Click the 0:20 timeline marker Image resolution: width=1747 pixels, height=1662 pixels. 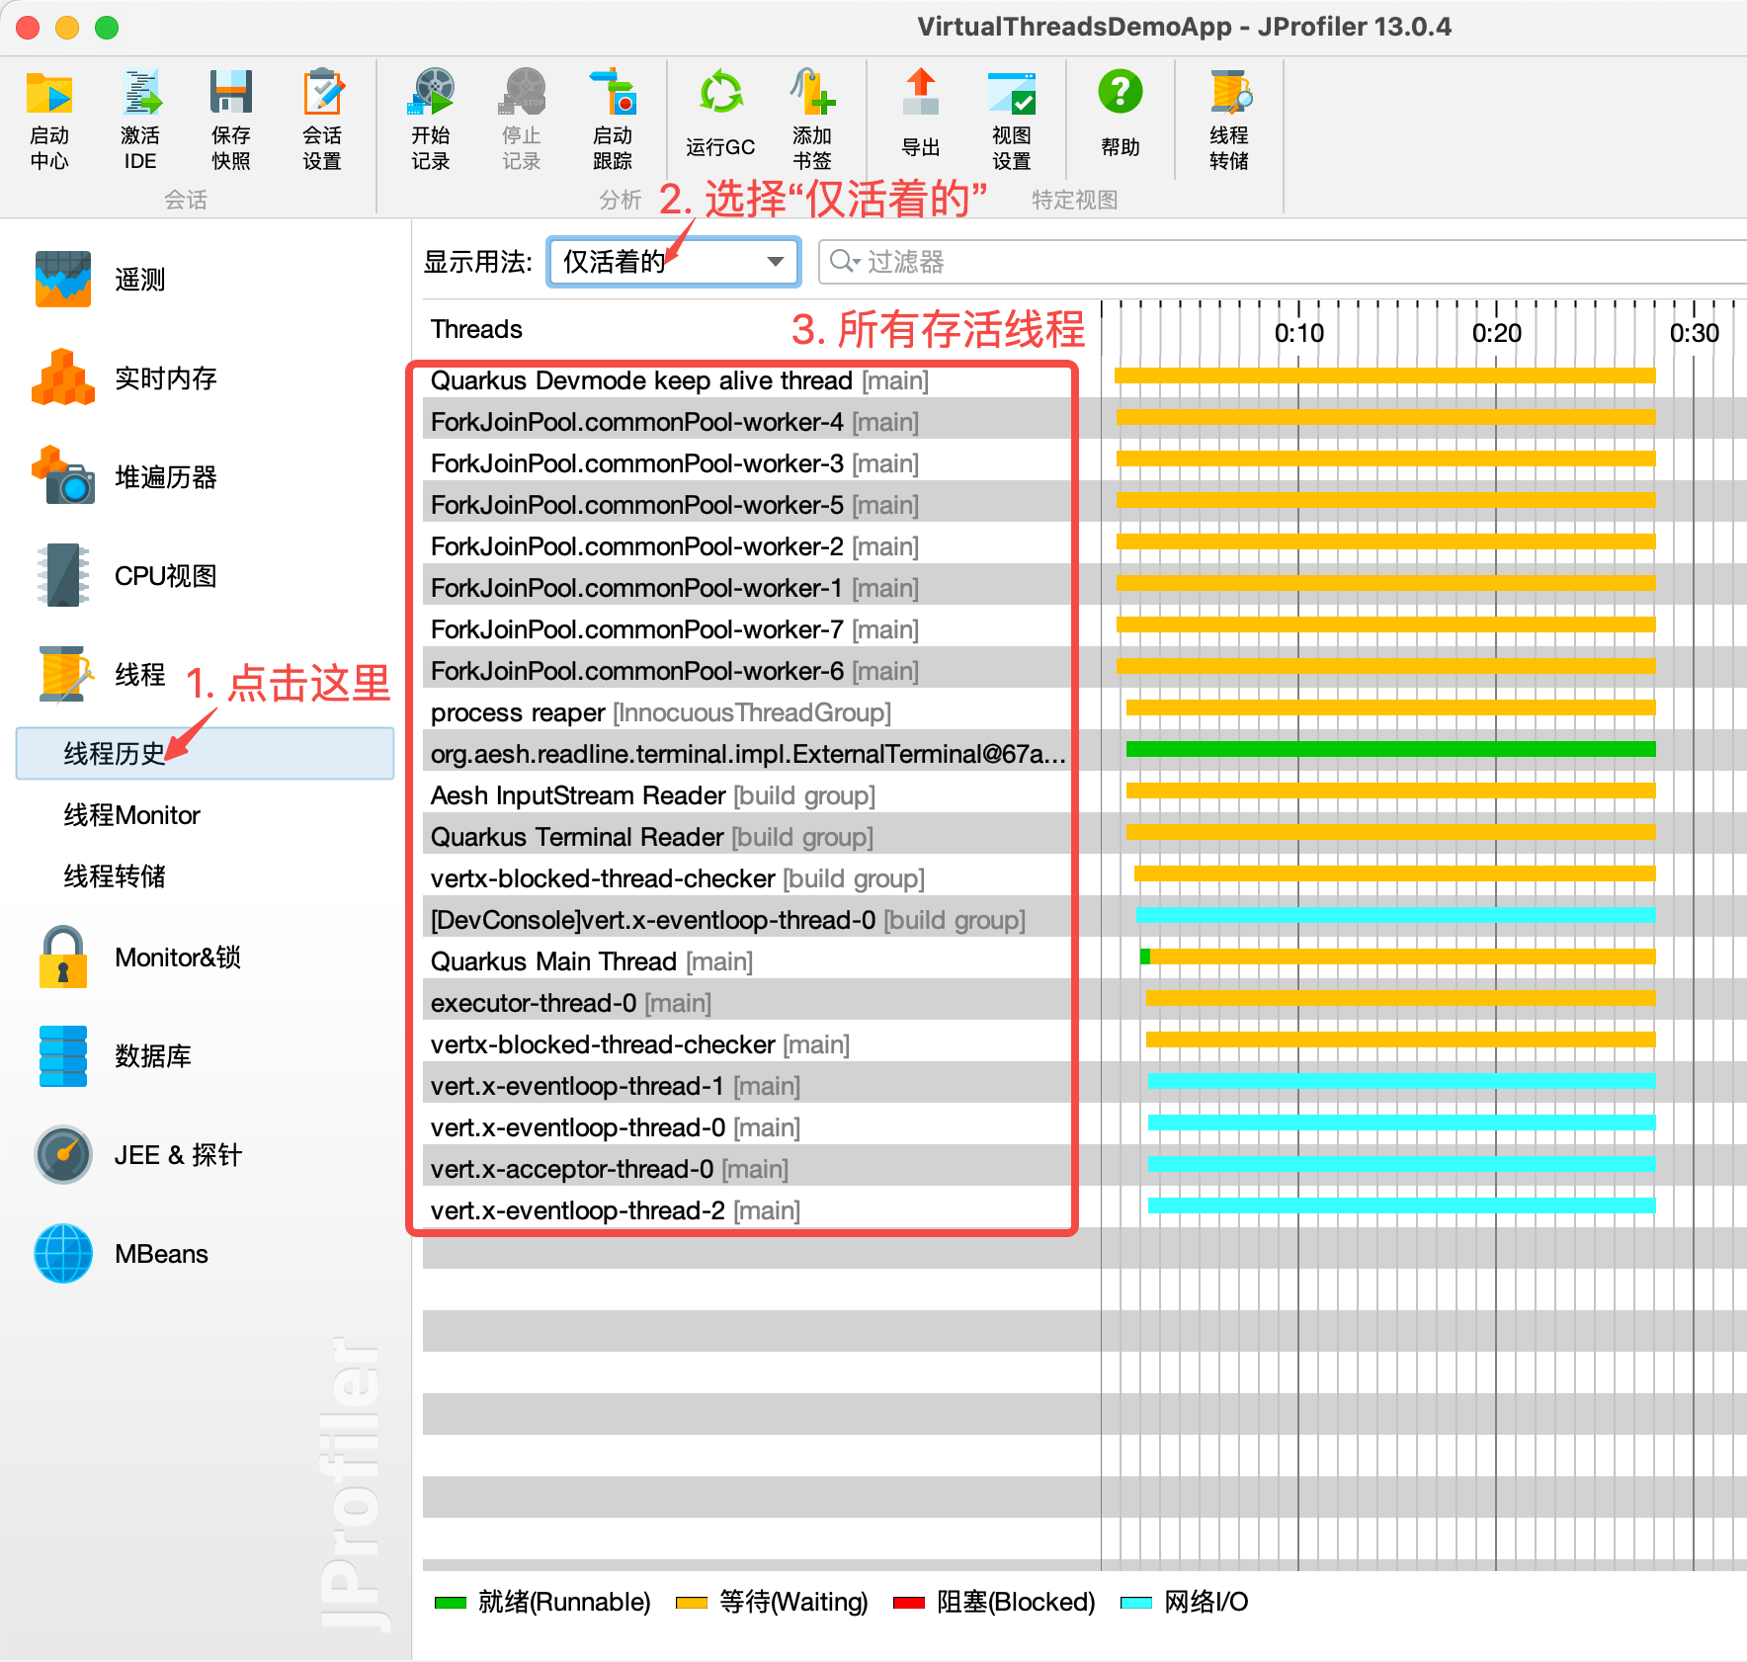(1496, 333)
